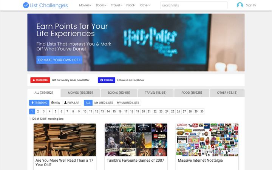
Task: Open 'Tumblr's Favourite Games of 2007' list
Action: pyautogui.click(x=136, y=160)
